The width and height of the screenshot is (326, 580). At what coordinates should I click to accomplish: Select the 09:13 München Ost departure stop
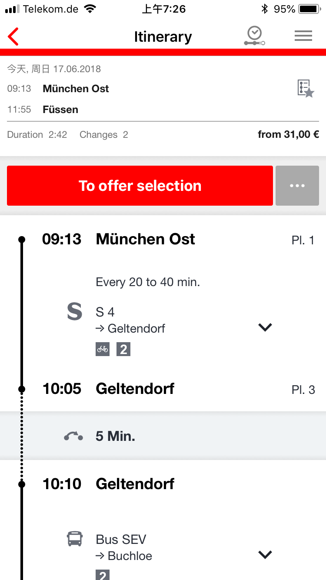coord(145,239)
